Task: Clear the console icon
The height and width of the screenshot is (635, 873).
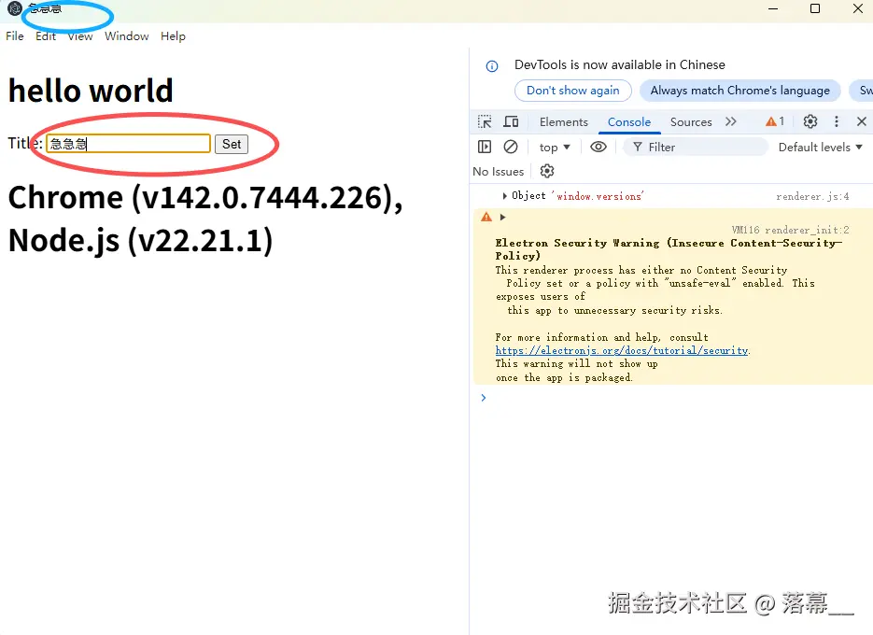Action: [511, 147]
